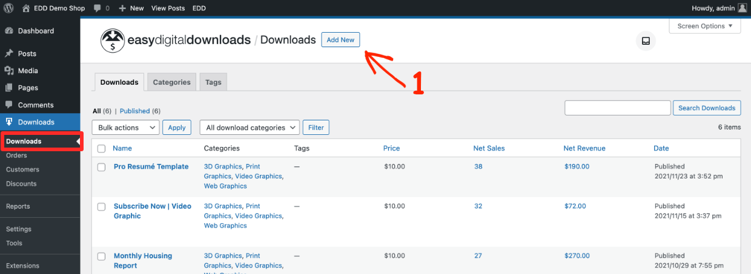Open the All download categories dropdown
751x274 pixels.
click(250, 128)
